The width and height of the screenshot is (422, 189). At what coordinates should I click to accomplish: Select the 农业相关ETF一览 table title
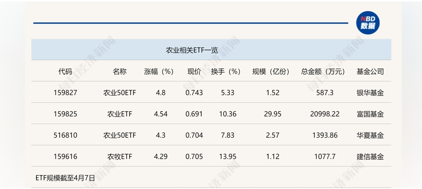click(192, 50)
